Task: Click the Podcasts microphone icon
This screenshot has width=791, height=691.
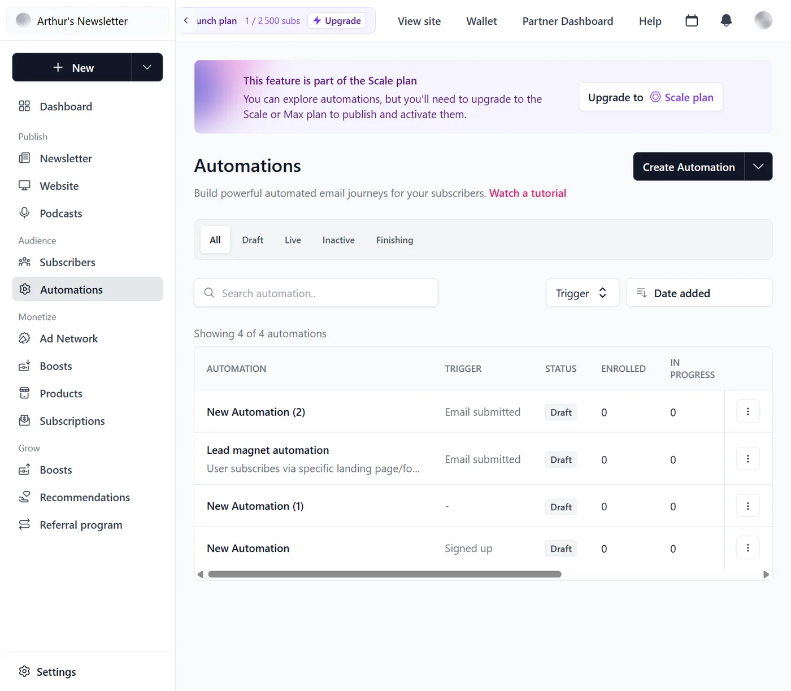Action: pyautogui.click(x=24, y=213)
